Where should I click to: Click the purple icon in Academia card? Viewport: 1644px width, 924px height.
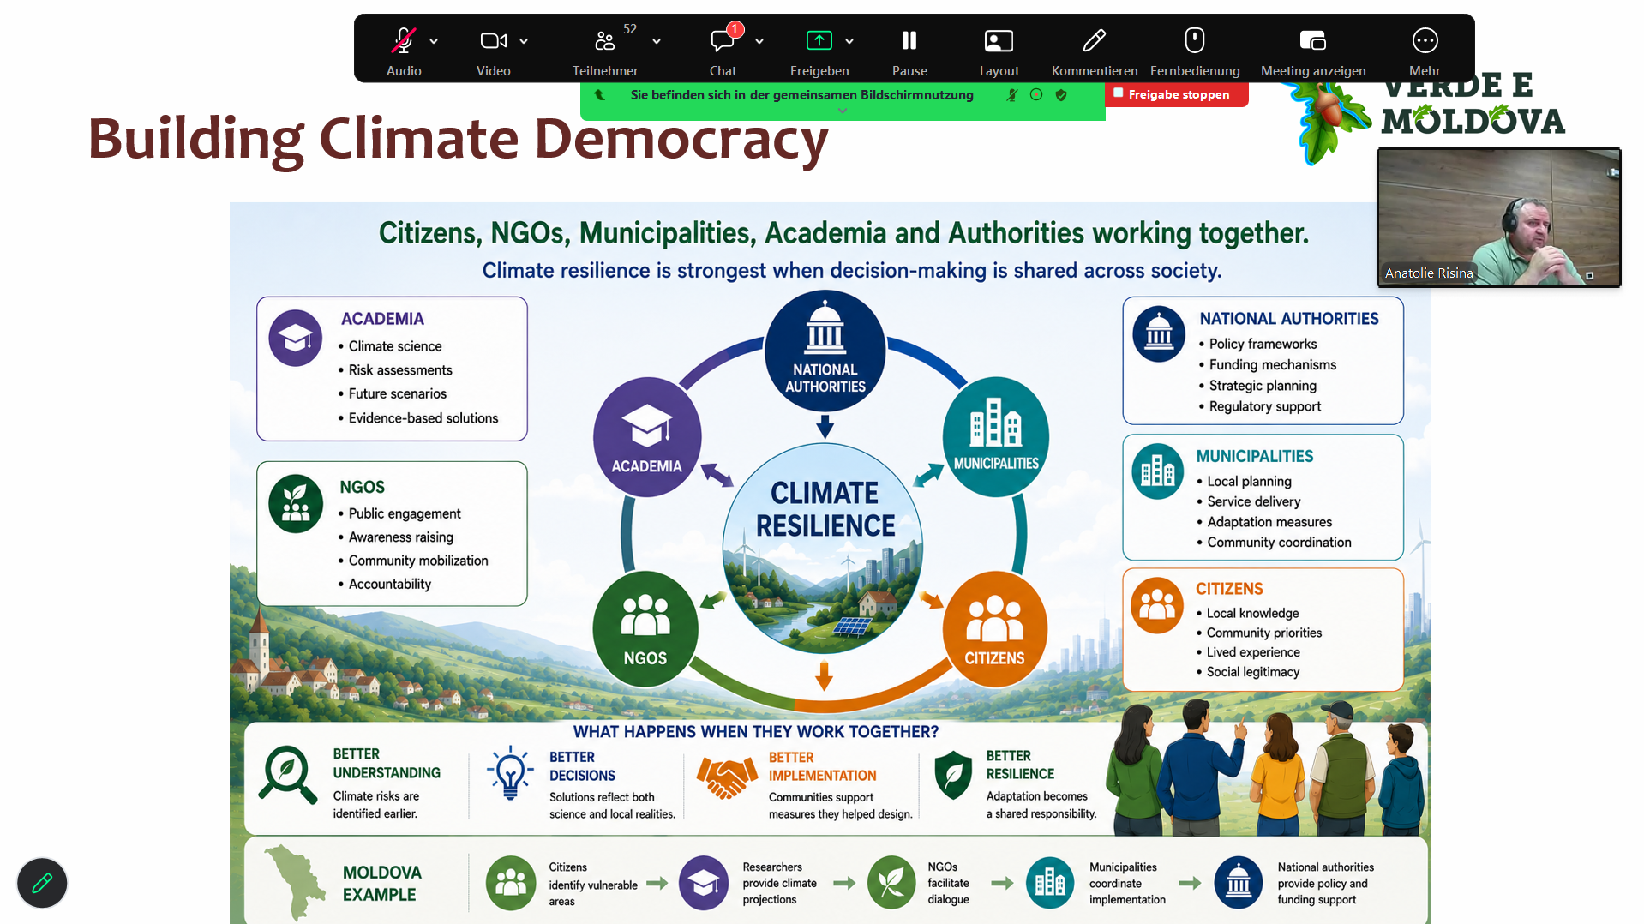[x=296, y=338]
